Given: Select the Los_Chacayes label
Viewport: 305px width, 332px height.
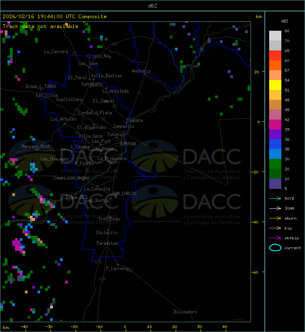Looking at the screenshot, I should [55, 159].
